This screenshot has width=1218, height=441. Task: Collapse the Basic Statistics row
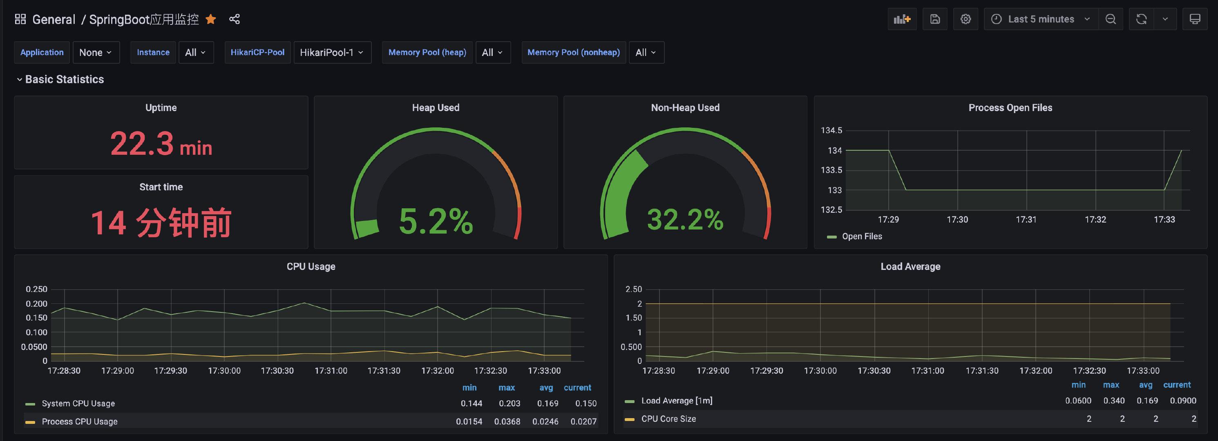(64, 79)
